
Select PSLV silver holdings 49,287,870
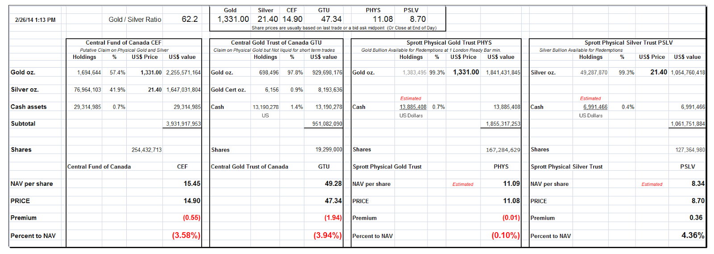(x=594, y=73)
